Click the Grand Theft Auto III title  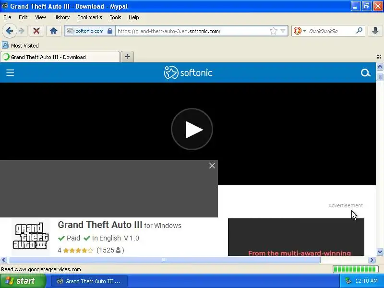click(100, 225)
